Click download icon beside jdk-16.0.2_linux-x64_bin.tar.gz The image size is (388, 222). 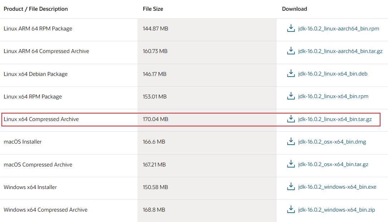pyautogui.click(x=291, y=119)
